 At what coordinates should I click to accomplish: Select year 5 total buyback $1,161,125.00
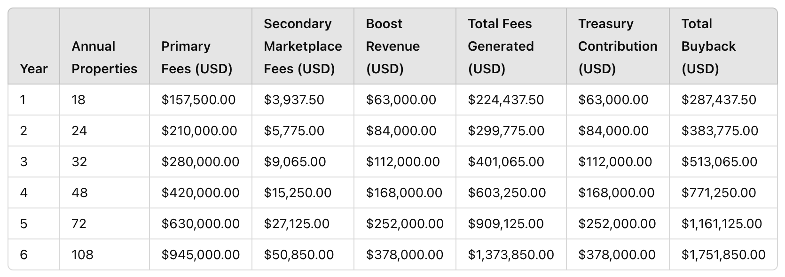click(722, 223)
